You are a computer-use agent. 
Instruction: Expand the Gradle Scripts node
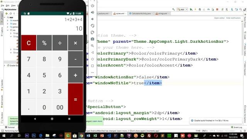point(4,65)
